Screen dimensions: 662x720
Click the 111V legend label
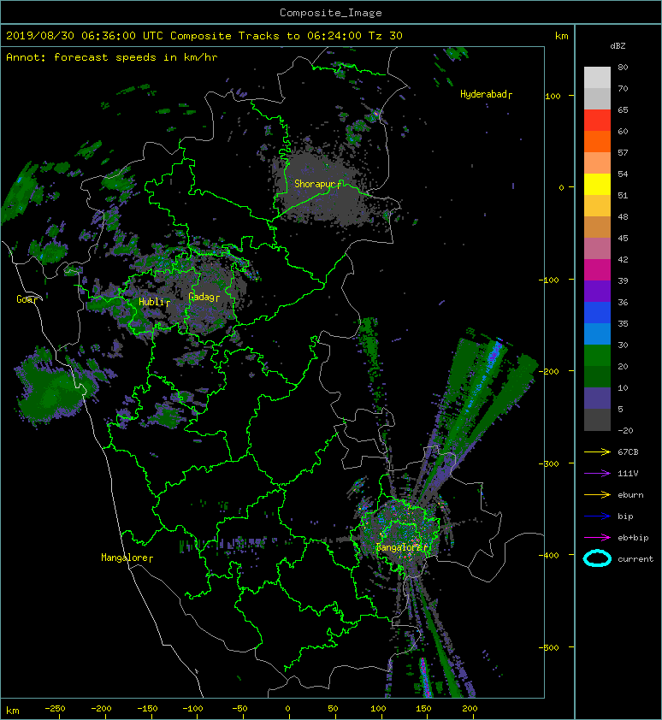click(x=628, y=473)
